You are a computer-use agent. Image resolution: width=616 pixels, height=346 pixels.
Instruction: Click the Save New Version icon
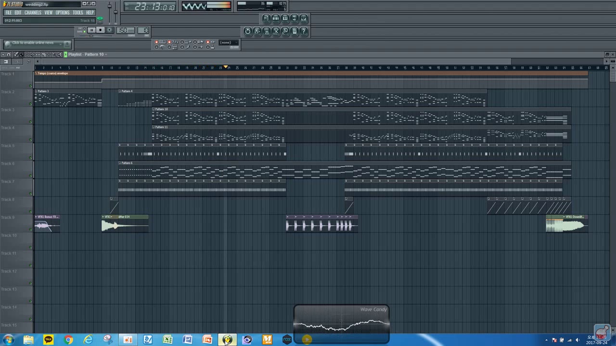click(257, 31)
